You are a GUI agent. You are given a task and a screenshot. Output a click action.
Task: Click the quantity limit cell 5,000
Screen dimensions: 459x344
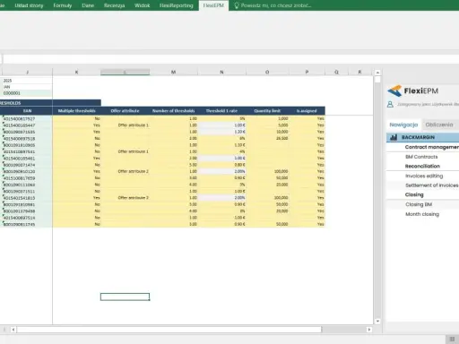267,125
